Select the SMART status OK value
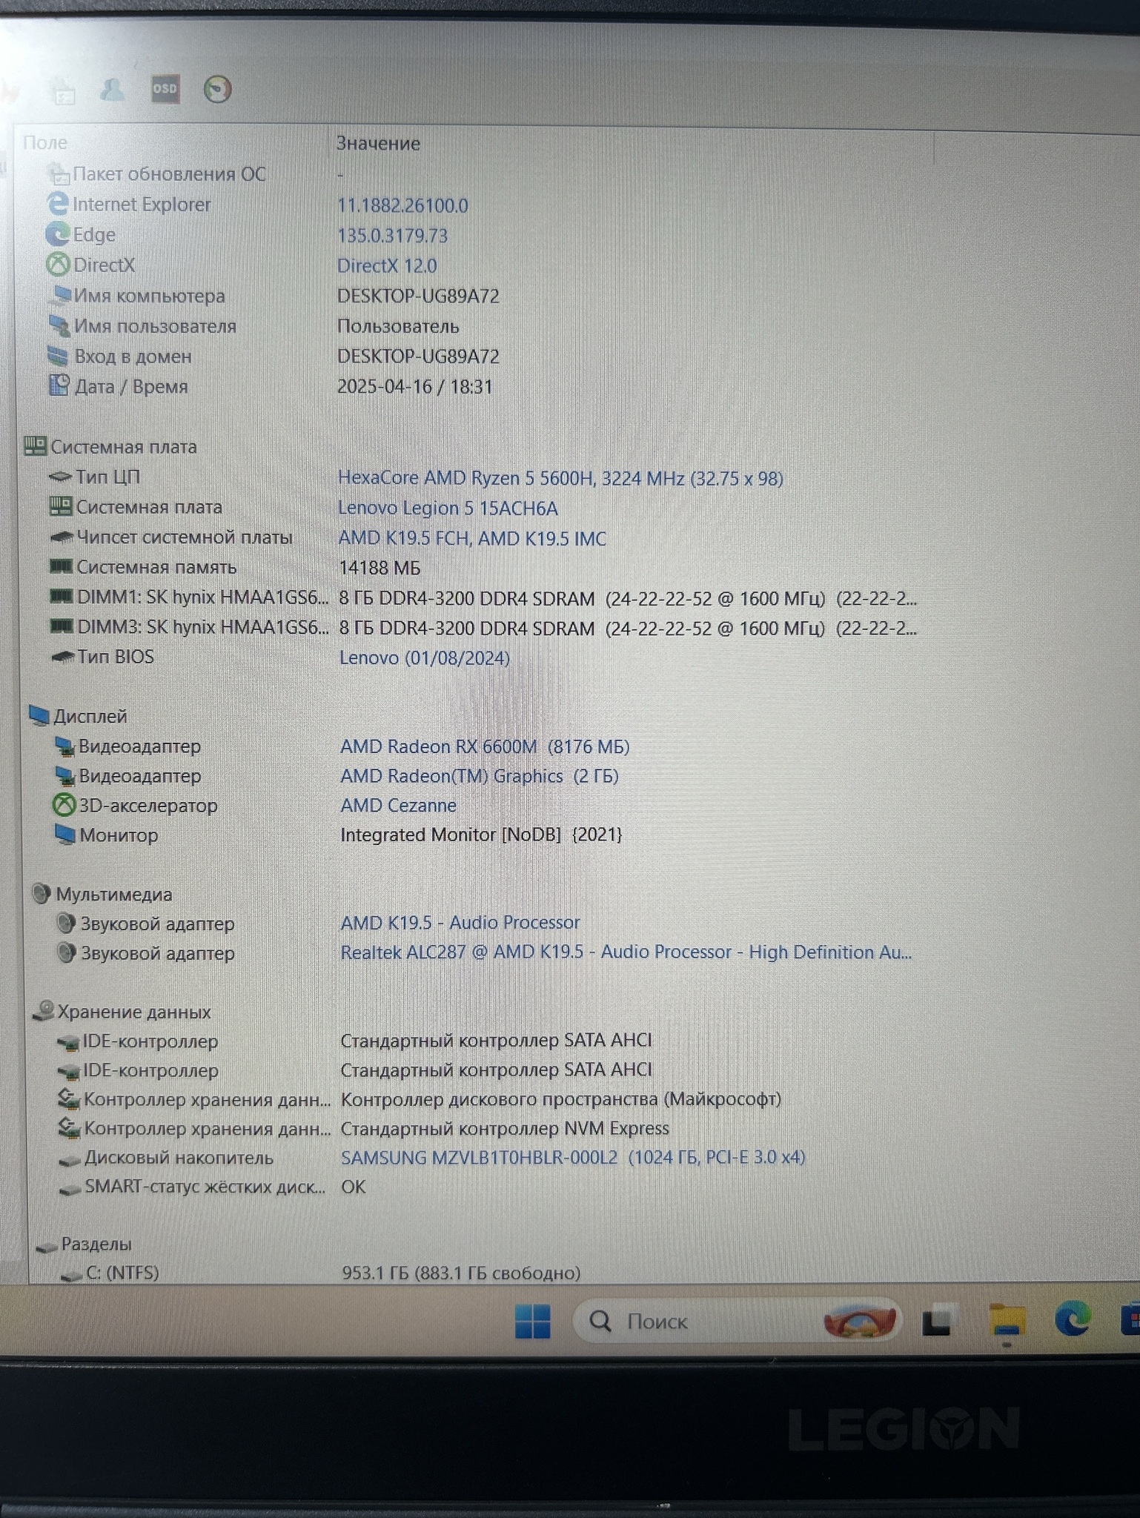This screenshot has height=1518, width=1140. pyautogui.click(x=353, y=1187)
